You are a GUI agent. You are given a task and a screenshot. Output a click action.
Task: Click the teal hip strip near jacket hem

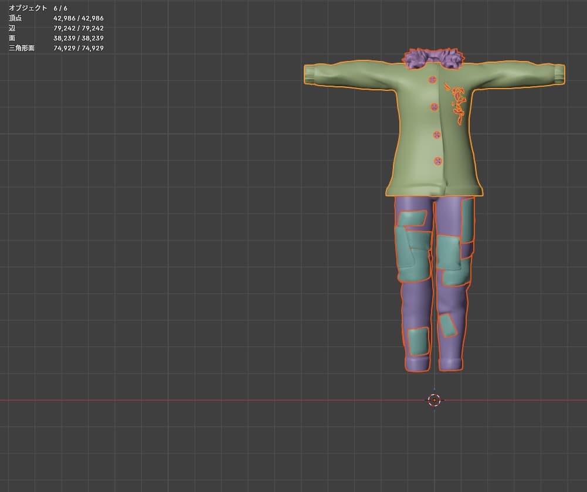[467, 220]
